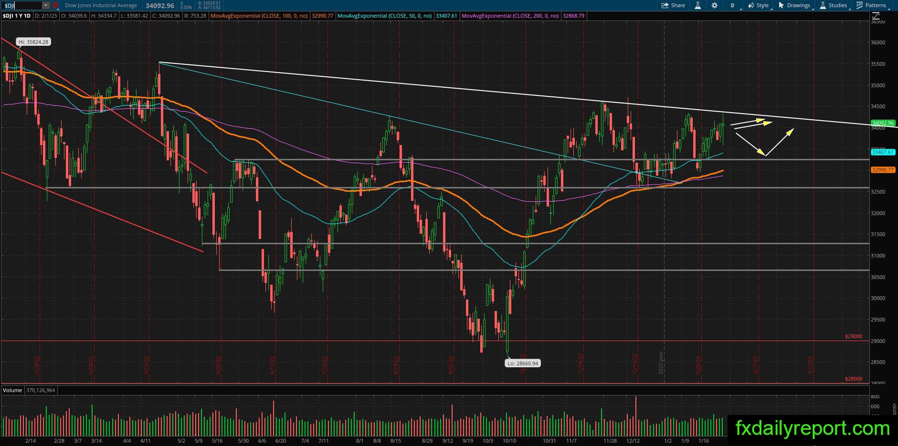
Task: Click the orange 32990.77 EMA axis tag
Action: coord(883,170)
